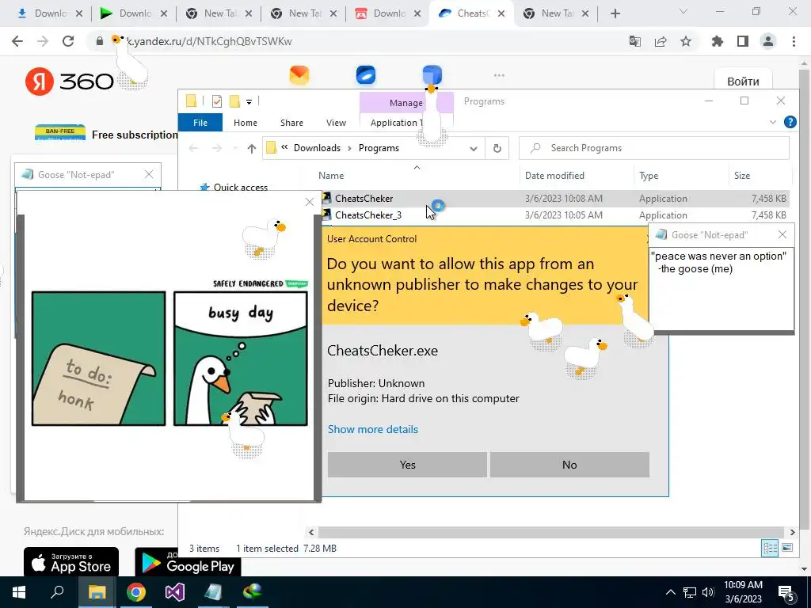Sort by the Type column header
This screenshot has width=811, height=608.
click(x=649, y=176)
